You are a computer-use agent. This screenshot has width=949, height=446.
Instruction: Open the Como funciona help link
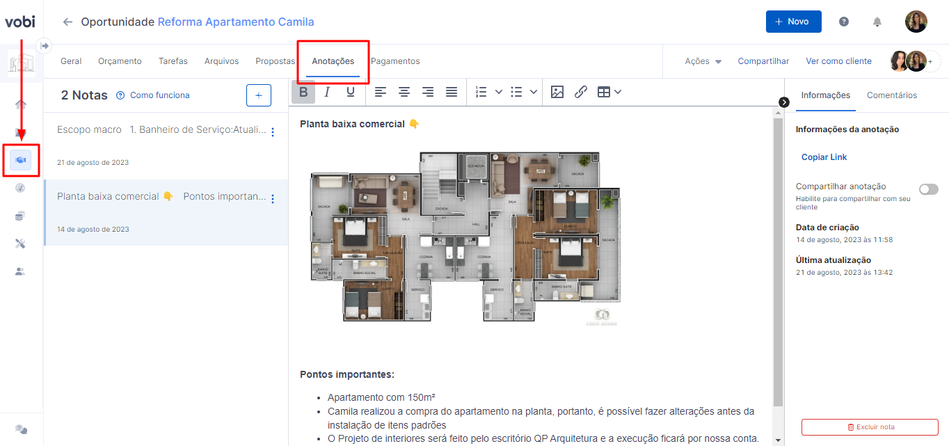tap(152, 95)
